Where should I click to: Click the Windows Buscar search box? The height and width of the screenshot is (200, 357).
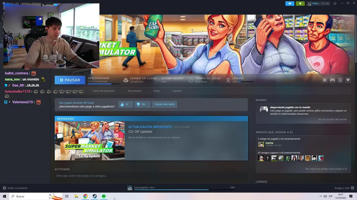[36, 196]
